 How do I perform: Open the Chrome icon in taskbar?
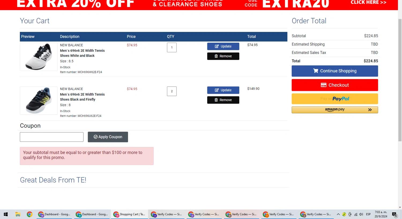coord(29,214)
